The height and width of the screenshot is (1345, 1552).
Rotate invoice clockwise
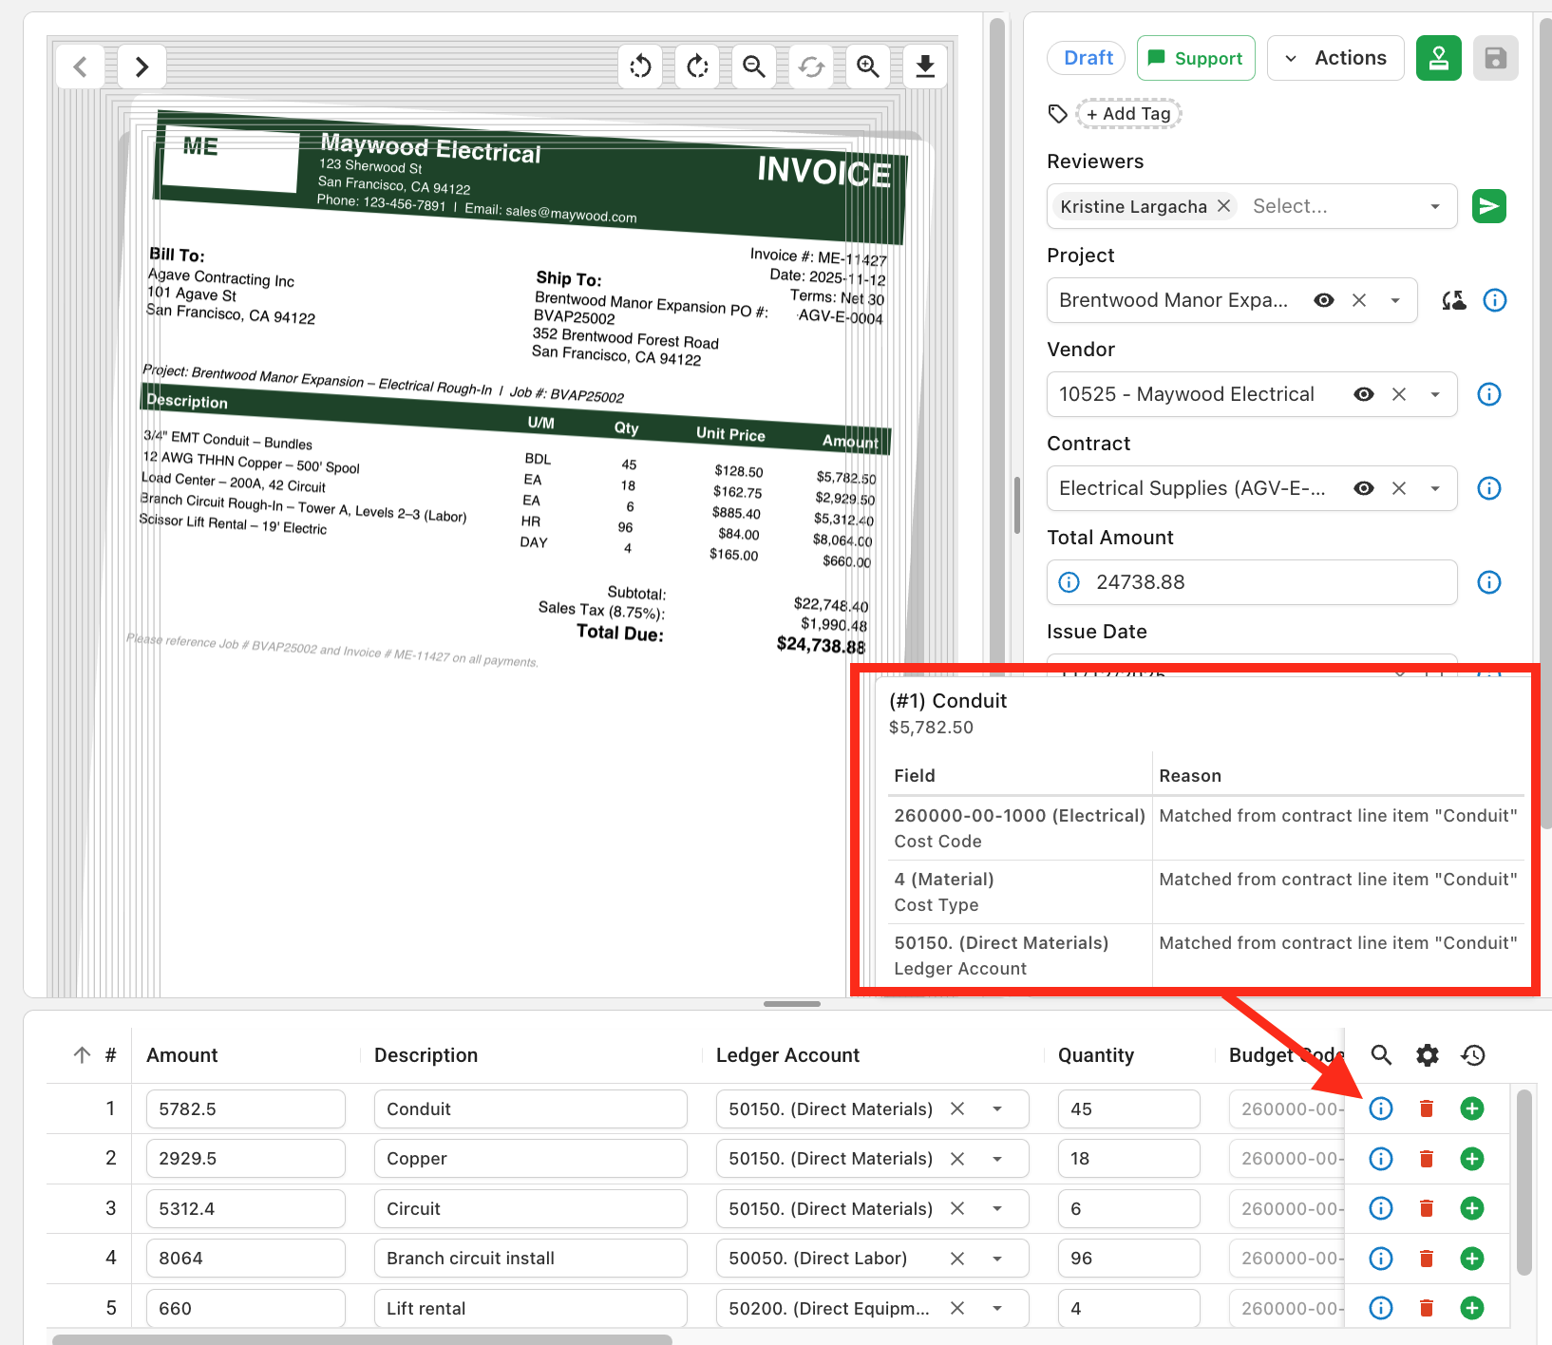[x=698, y=66]
